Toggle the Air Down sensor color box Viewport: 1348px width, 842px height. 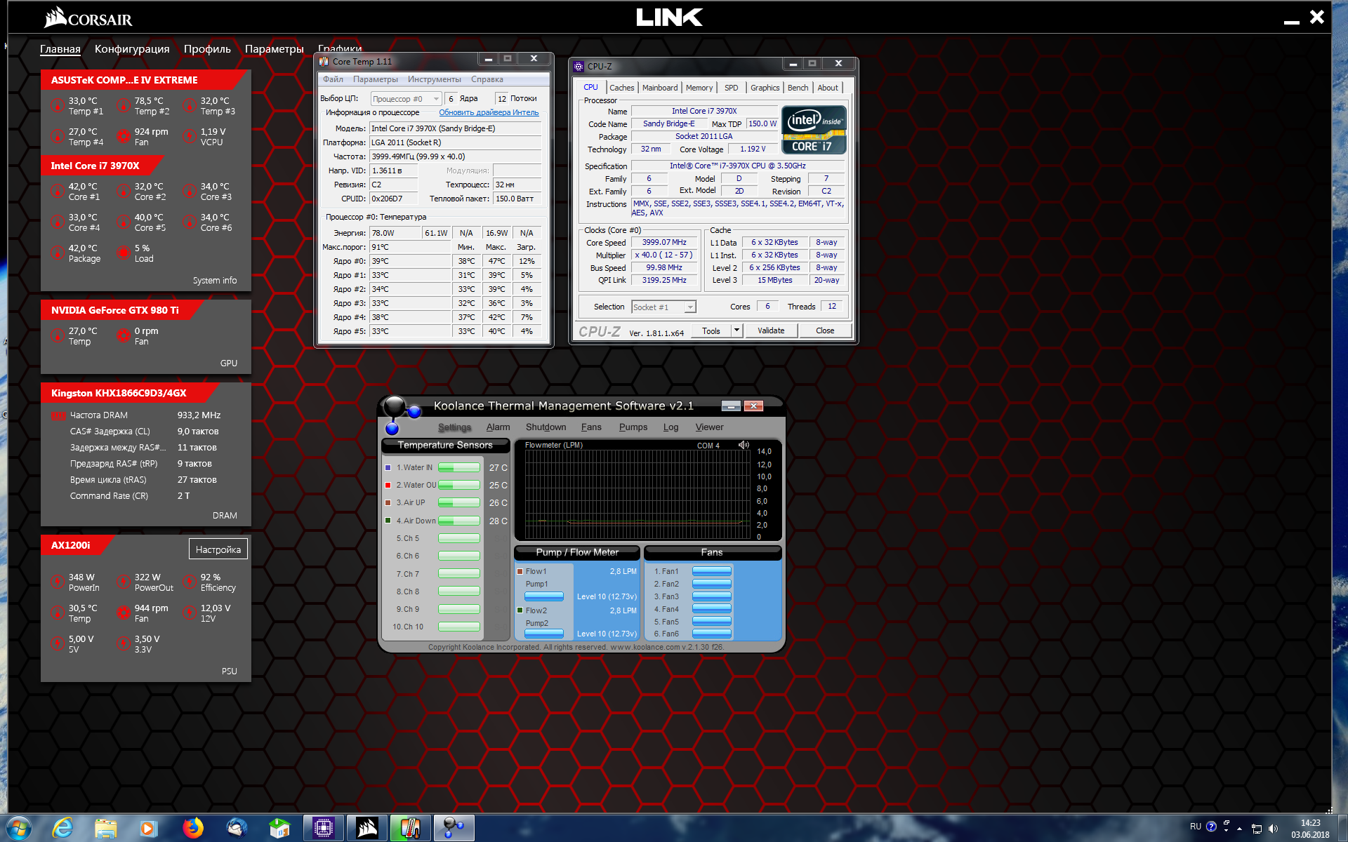tap(388, 521)
